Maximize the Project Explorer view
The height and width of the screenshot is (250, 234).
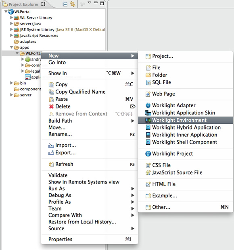pyautogui.click(x=102, y=3)
